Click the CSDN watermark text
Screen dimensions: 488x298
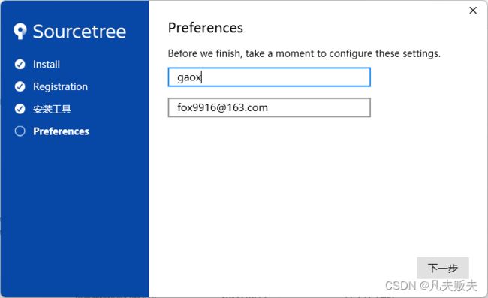(x=431, y=285)
